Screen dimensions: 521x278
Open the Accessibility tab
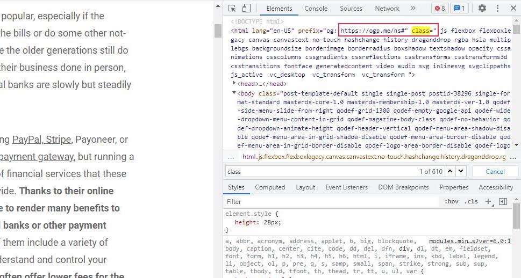496,187
